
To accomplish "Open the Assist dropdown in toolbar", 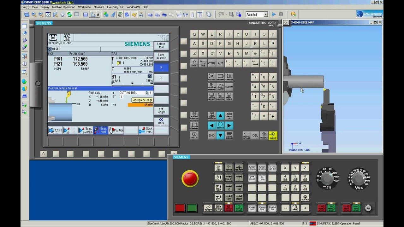I will (266, 15).
